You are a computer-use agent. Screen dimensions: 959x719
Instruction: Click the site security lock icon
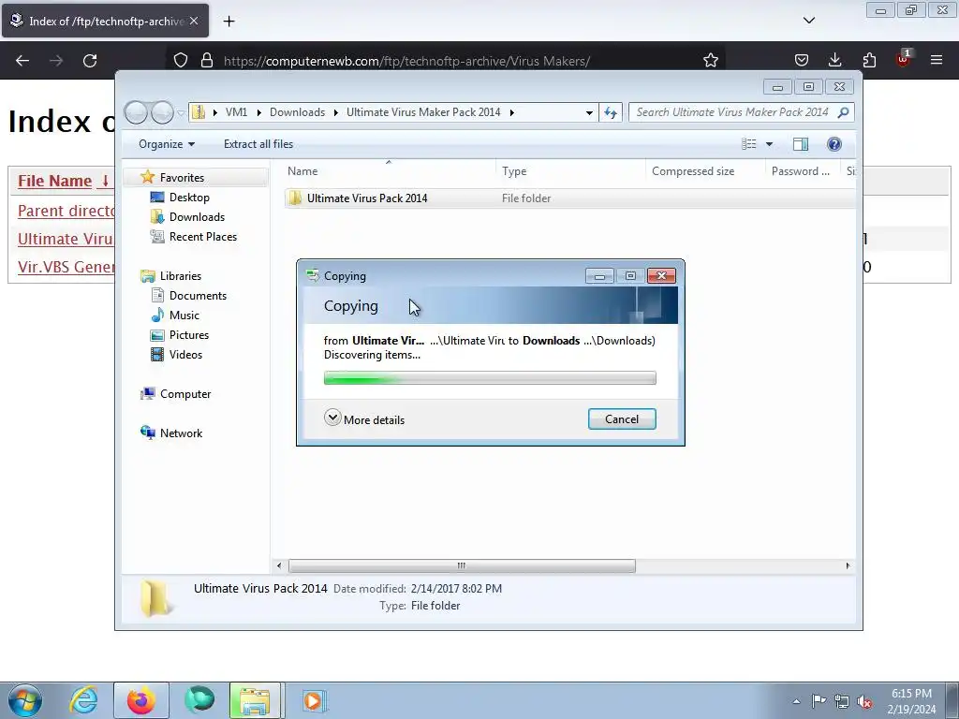click(x=207, y=61)
